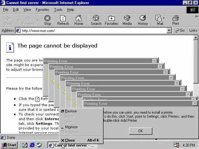Open the Media bar
Screen dimensions: 199x149
tap(127, 20)
